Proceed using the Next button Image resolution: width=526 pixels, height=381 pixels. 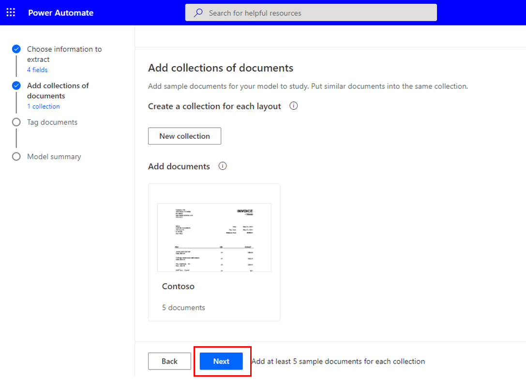coord(222,361)
